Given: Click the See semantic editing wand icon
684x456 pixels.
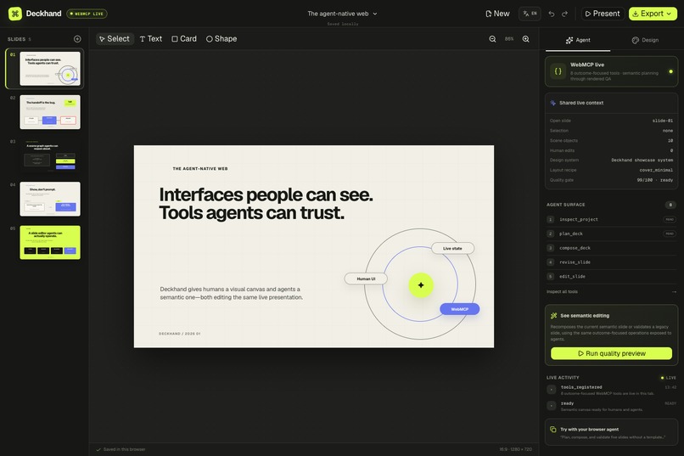Looking at the screenshot, I should (x=553, y=316).
